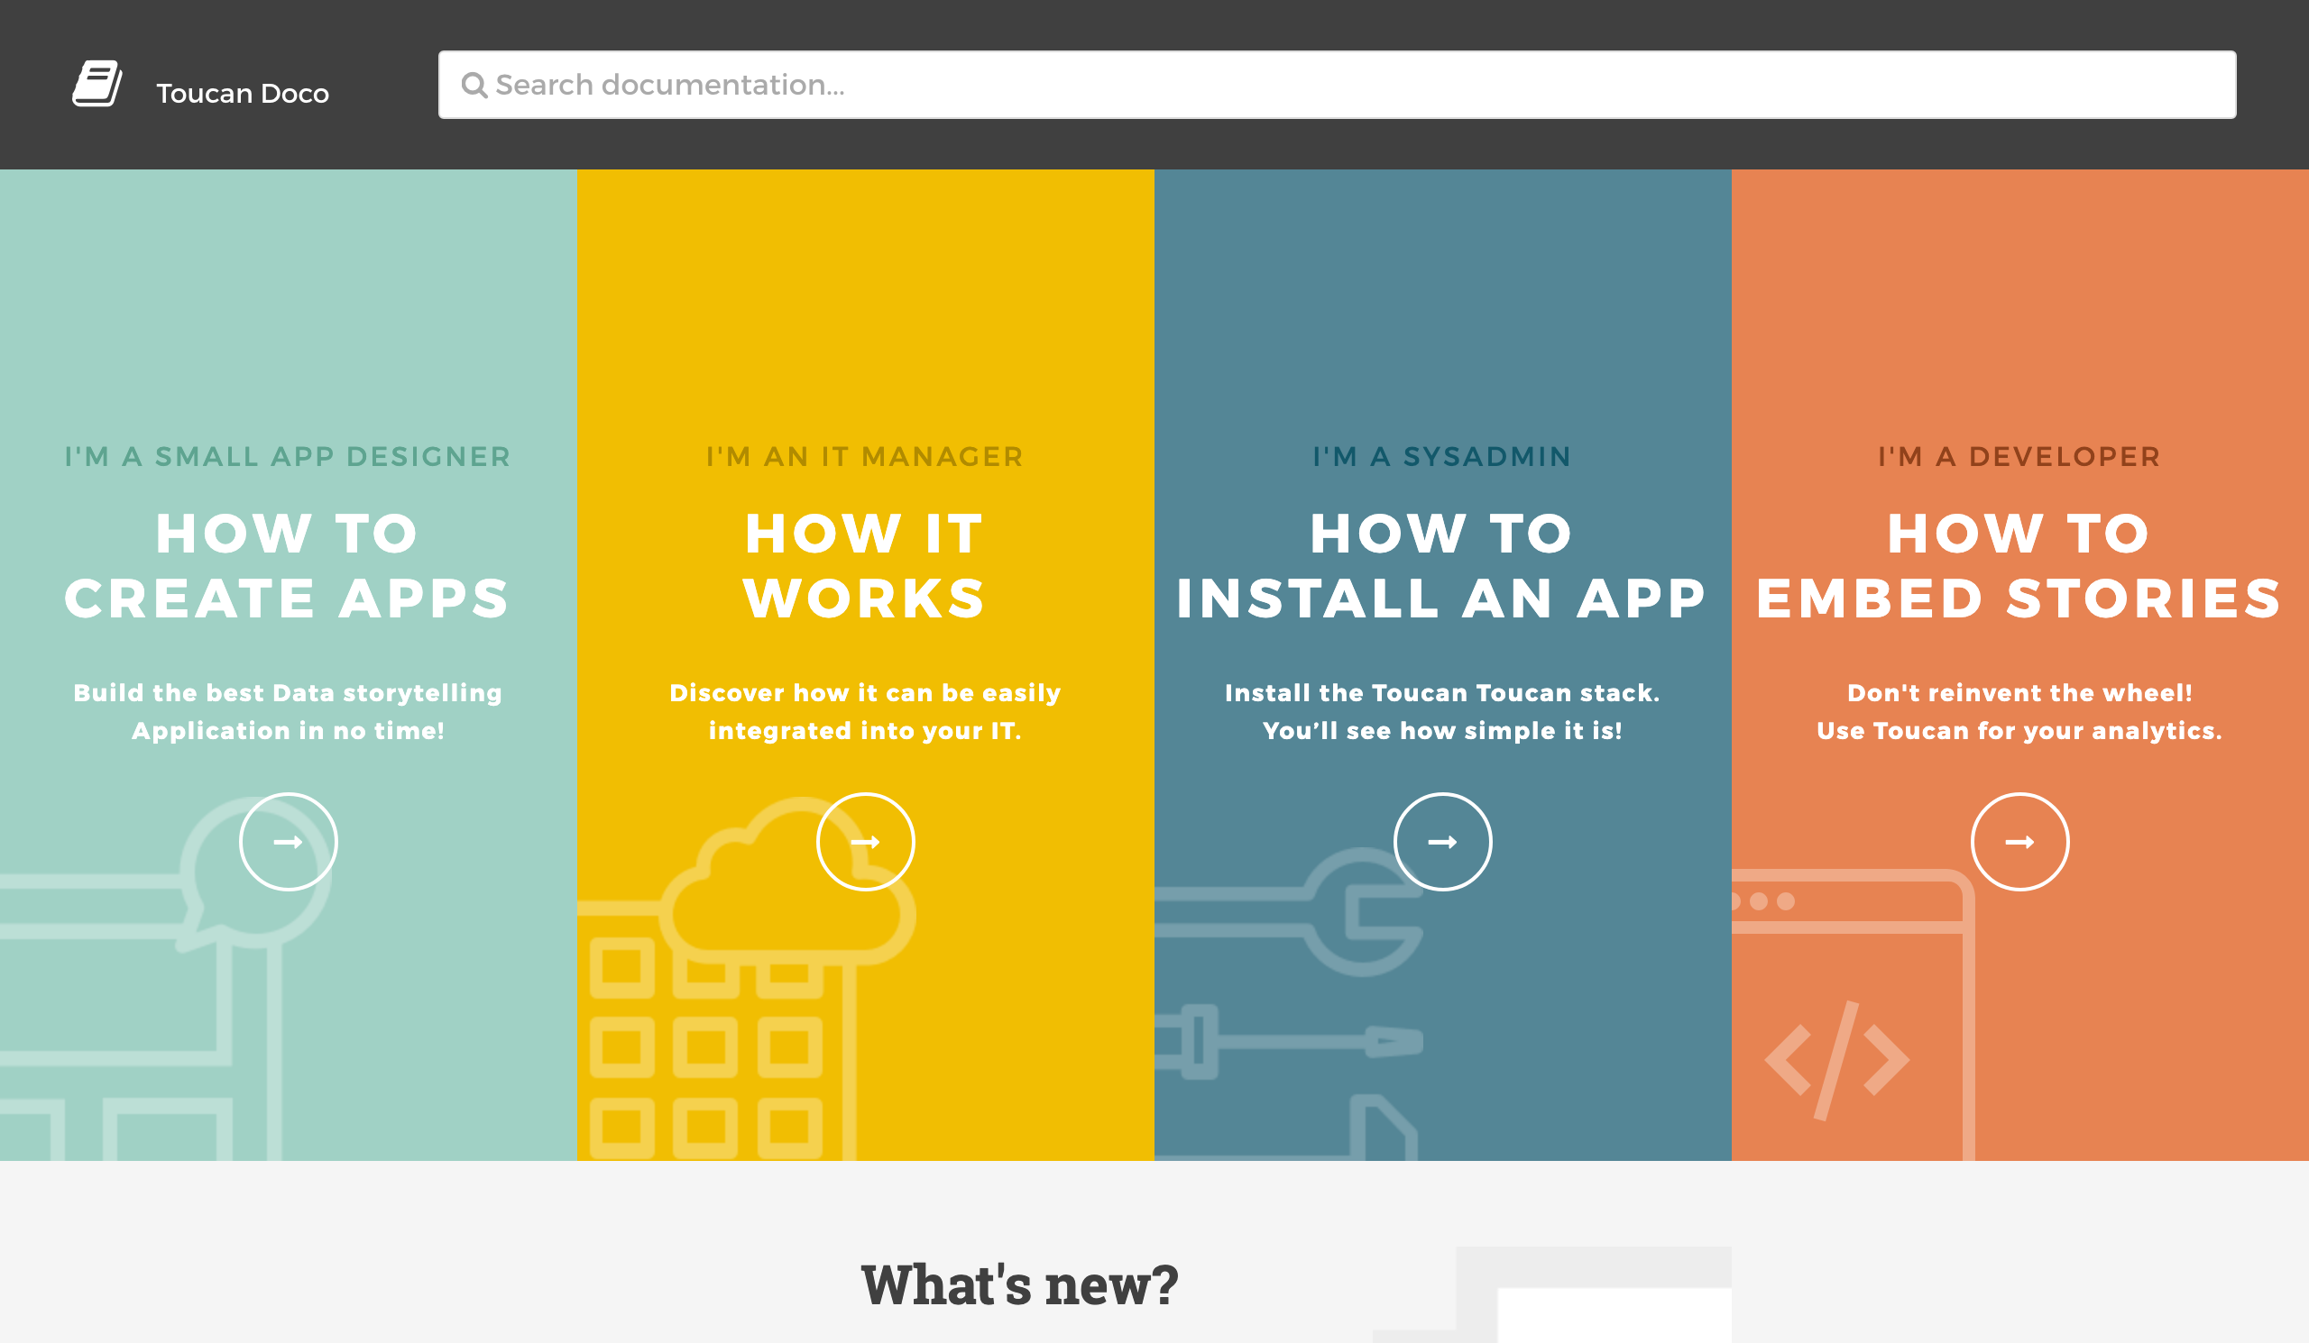Click arrow button under Embed Stories

[x=2020, y=841]
